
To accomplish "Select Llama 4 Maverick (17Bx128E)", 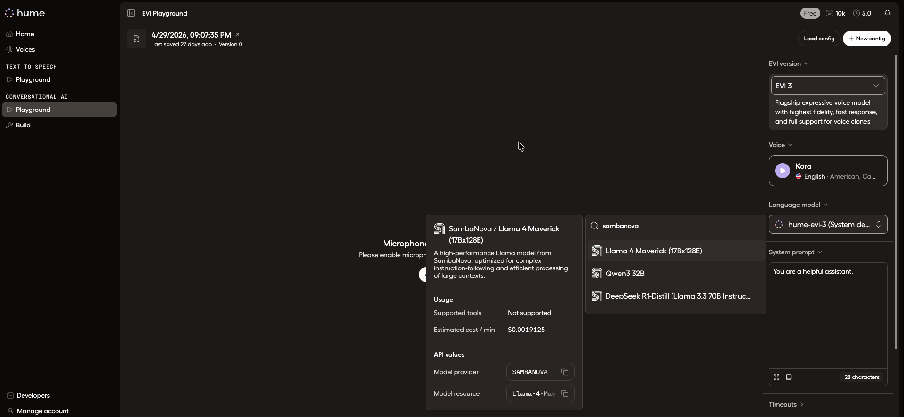I will (x=676, y=251).
